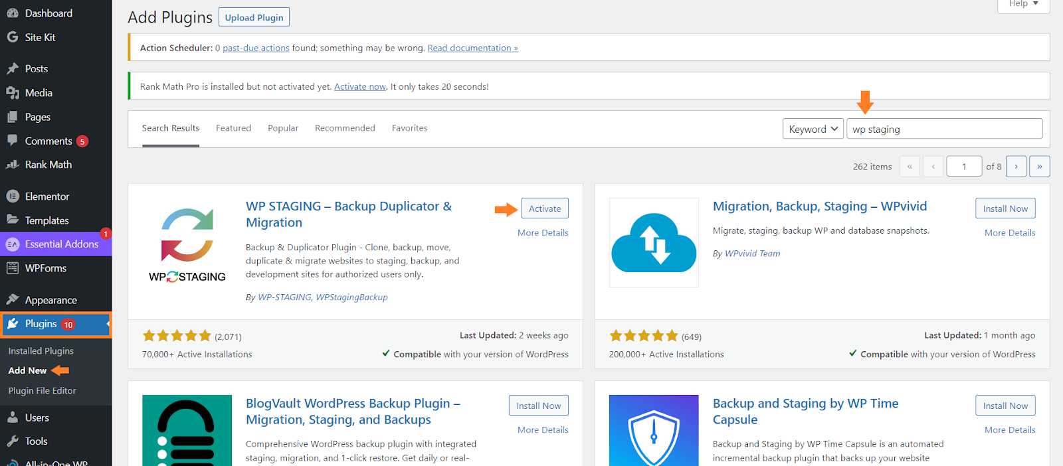Open More Details for WP STAGING
Image resolution: width=1063 pixels, height=466 pixels.
pos(543,233)
